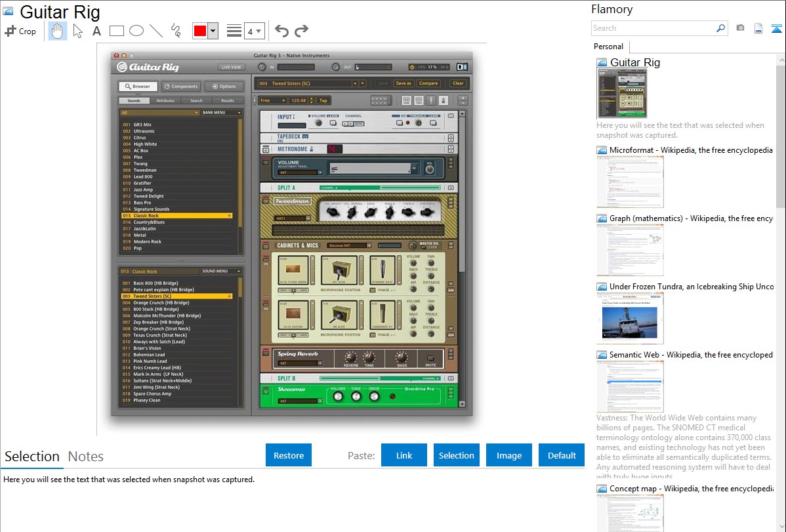Click the Microformat snapshot window icon

click(602, 150)
